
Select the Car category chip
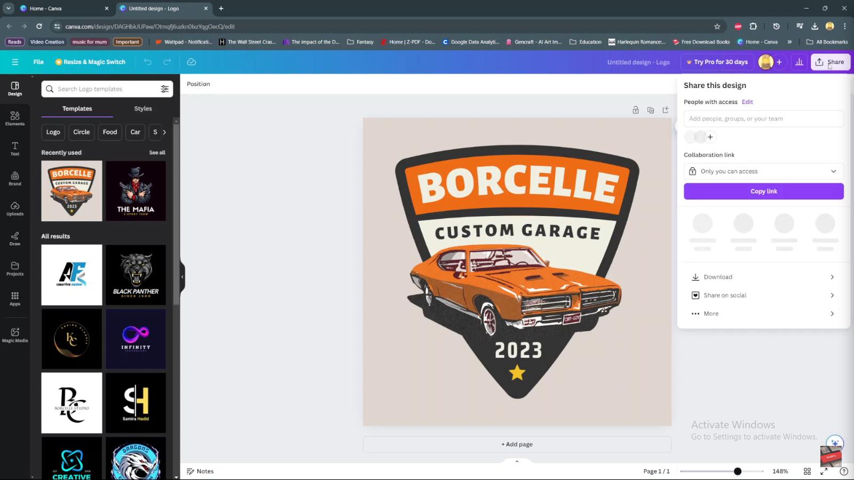click(136, 132)
